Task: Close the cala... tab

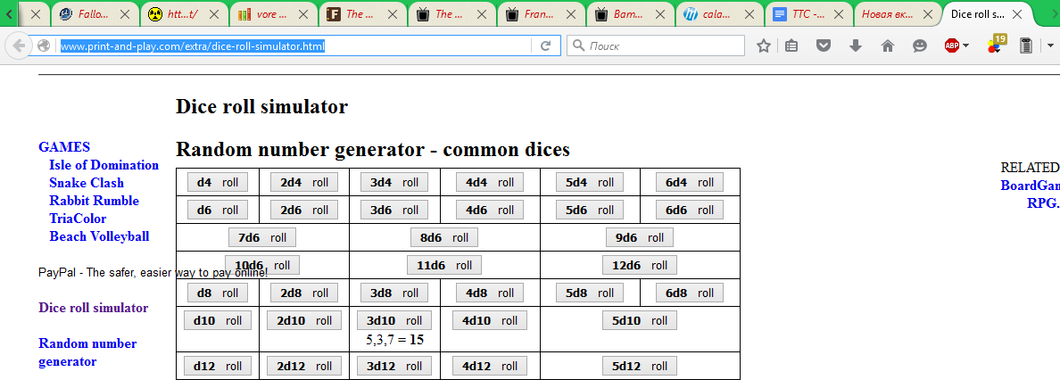Action: coord(749,13)
